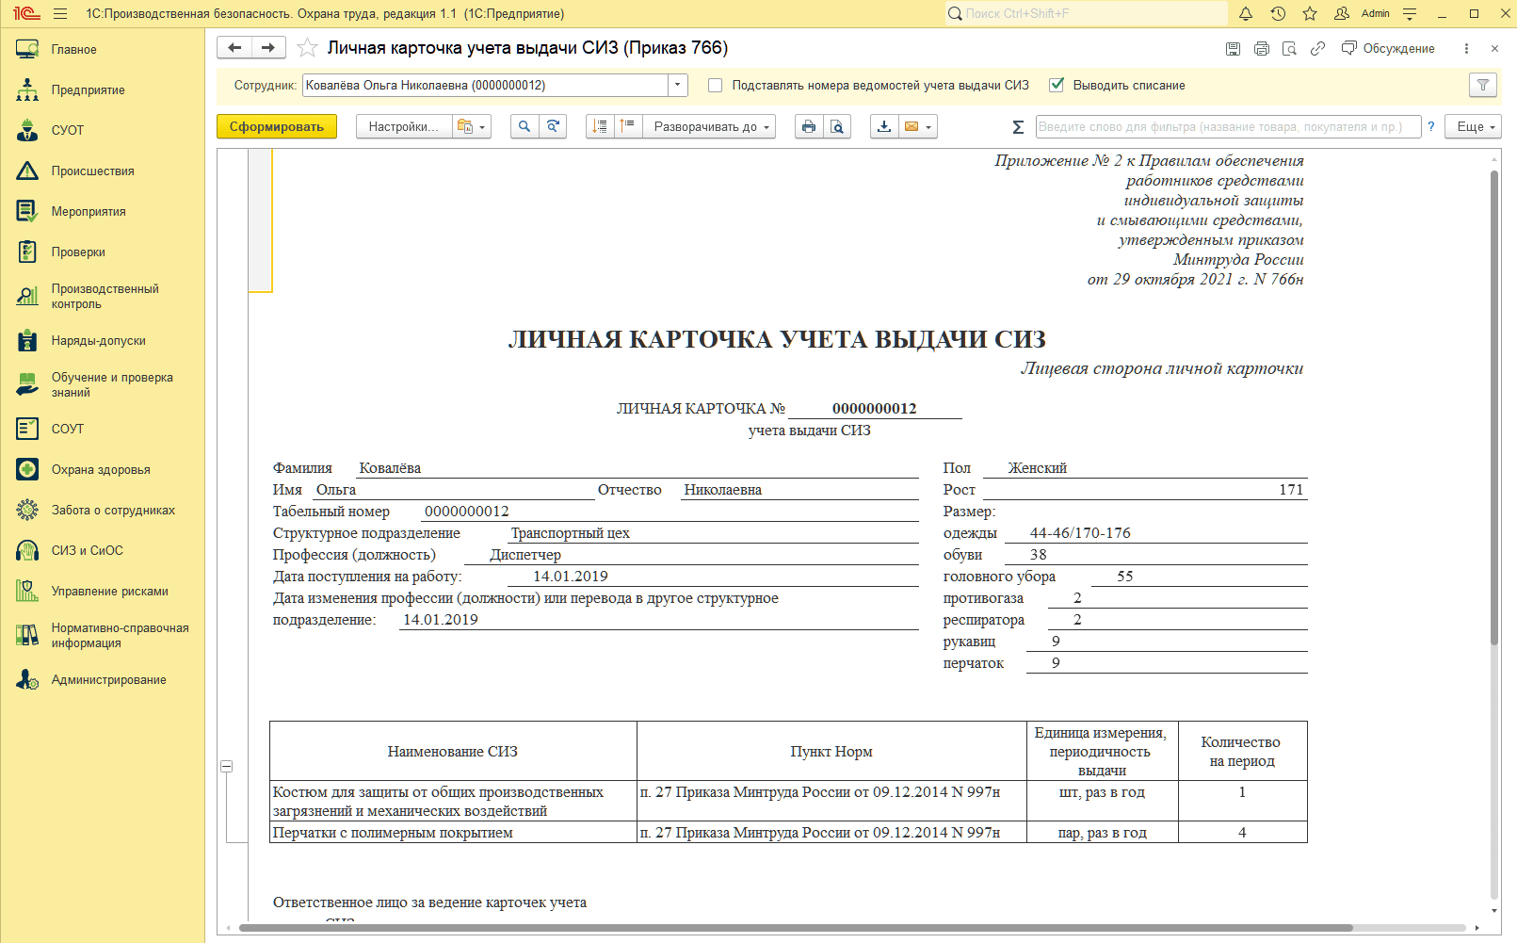Open Разворачивать до dropdown
The width and height of the screenshot is (1517, 943).
click(709, 126)
